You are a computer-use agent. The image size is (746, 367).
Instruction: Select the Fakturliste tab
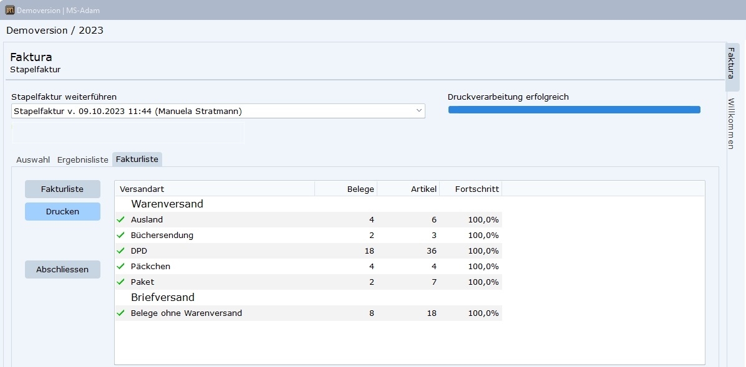click(137, 160)
